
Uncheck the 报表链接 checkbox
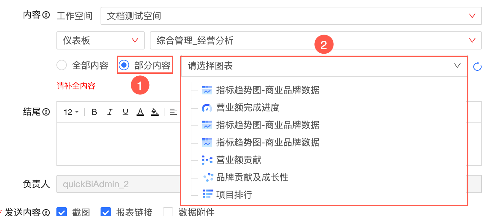106,212
